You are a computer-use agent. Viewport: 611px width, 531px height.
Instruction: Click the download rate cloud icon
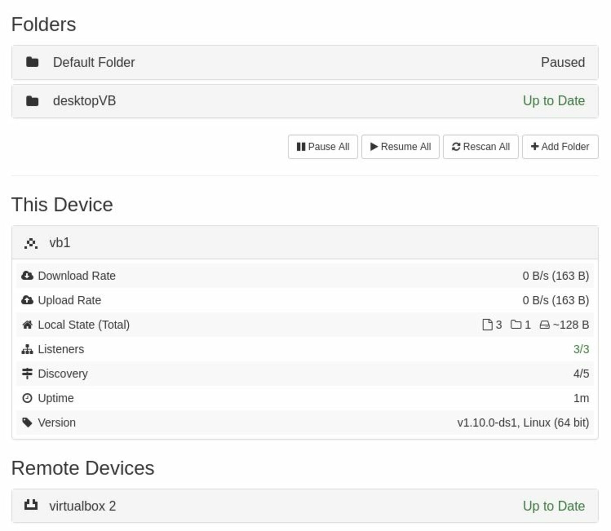[27, 275]
